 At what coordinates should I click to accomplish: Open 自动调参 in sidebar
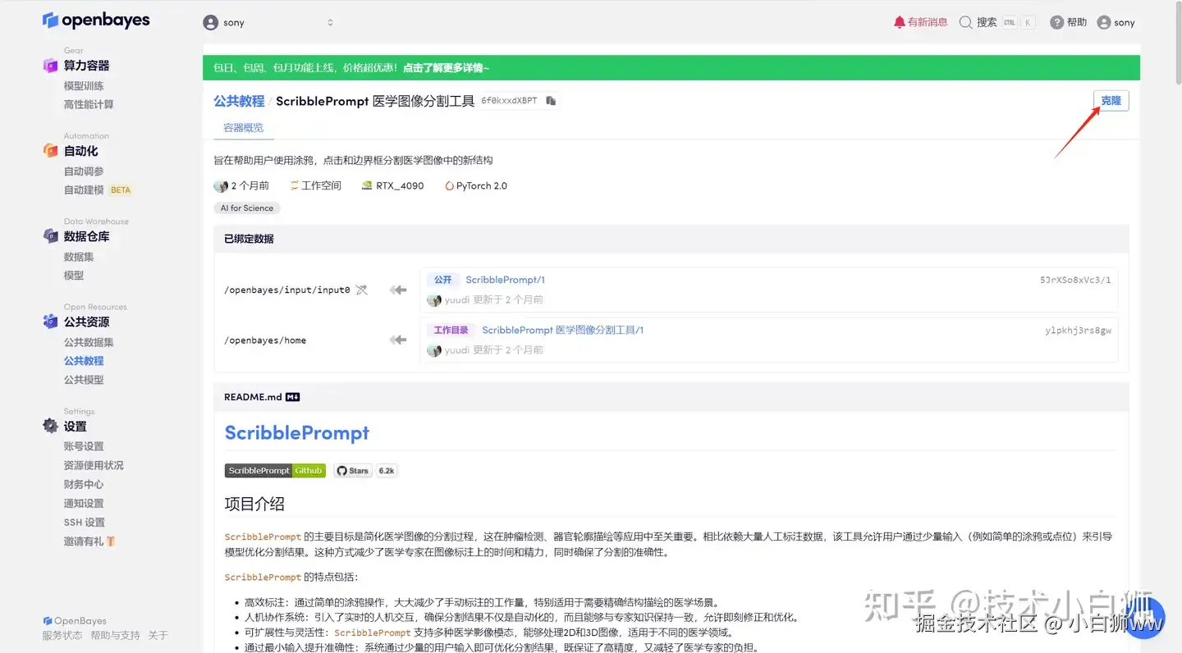click(84, 171)
